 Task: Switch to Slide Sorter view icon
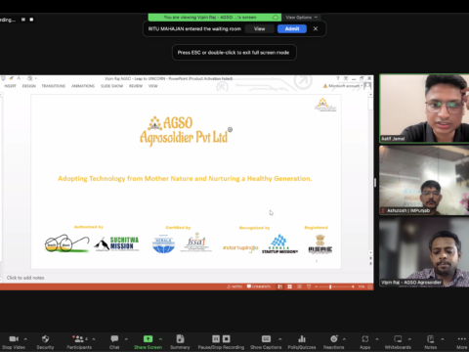289,286
